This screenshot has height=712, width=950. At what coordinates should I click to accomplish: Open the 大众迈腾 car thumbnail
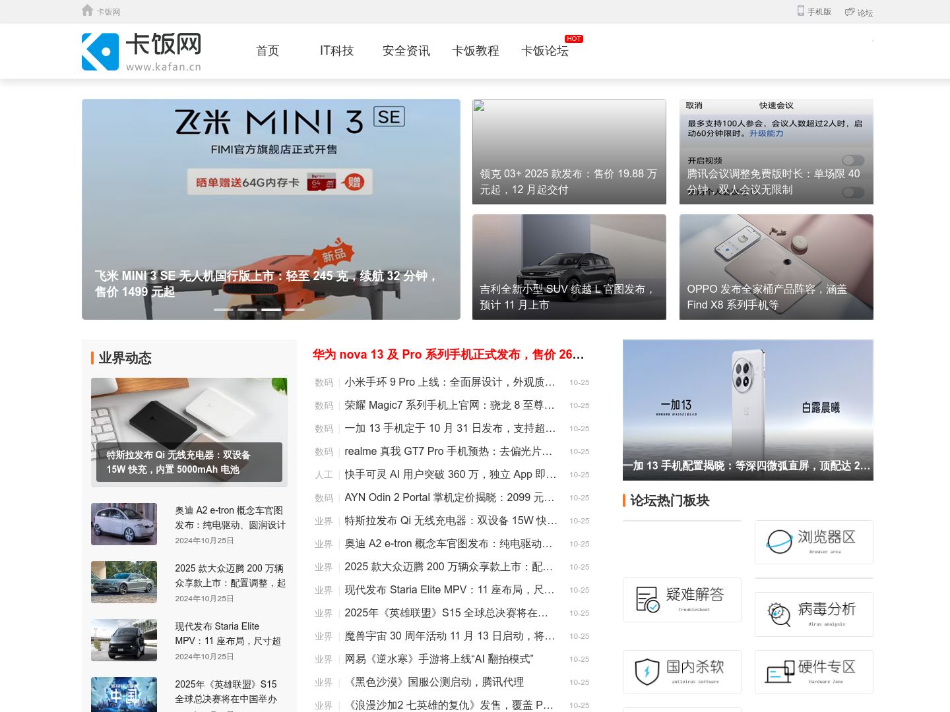coord(124,582)
